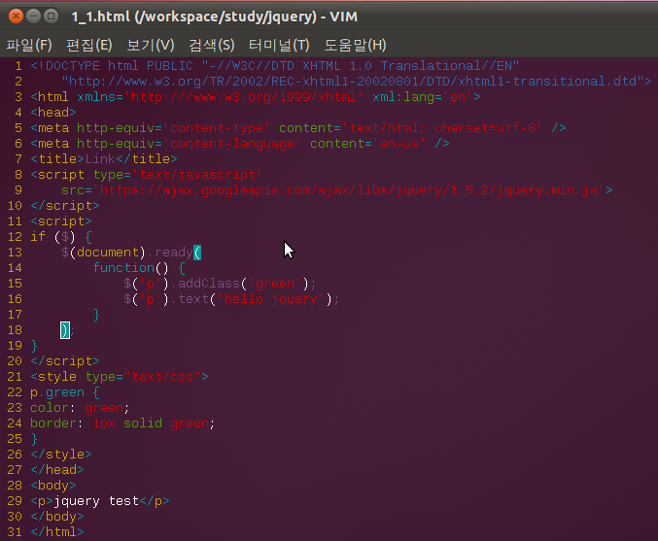The image size is (658, 541).
Task: Click the </script> tag on line 20
Action: pos(65,361)
